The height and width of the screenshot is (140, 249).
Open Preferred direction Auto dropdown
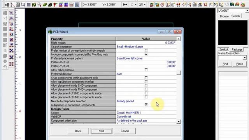point(146,74)
